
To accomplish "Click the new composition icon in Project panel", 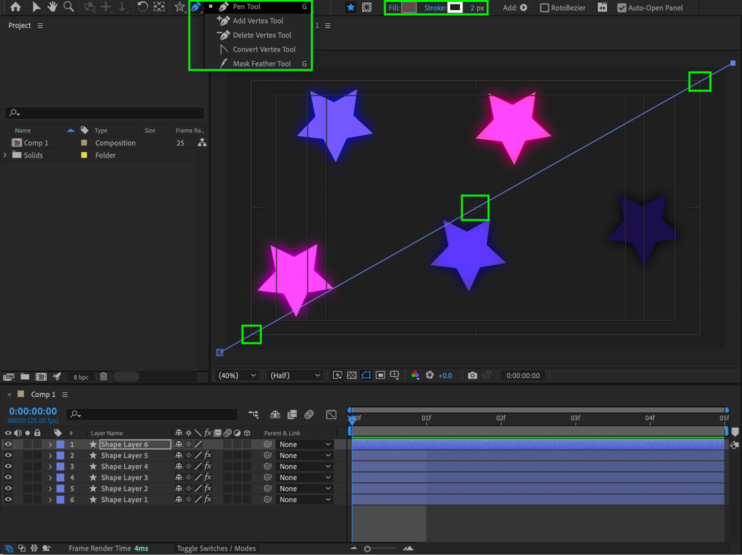I will [x=41, y=377].
